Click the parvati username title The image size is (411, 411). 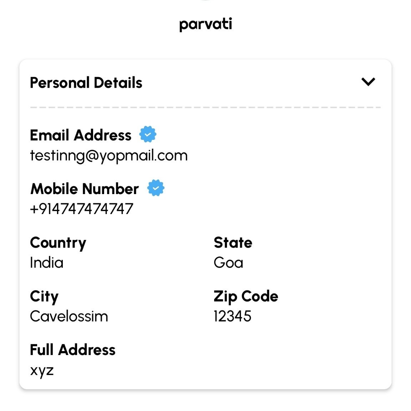(205, 24)
